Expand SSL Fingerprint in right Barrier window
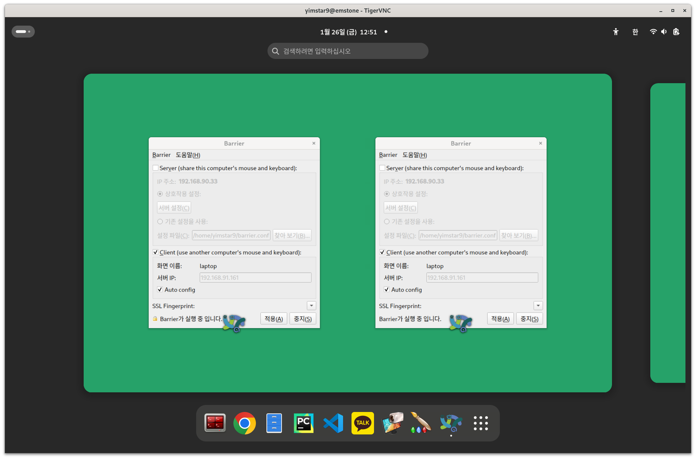Image resolution: width=696 pixels, height=459 pixels. point(538,306)
